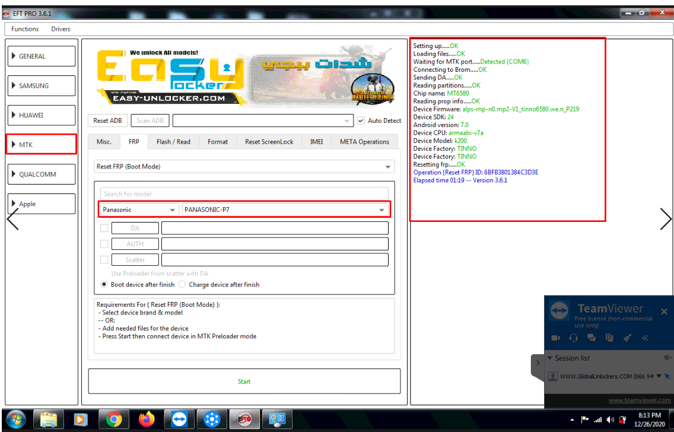Open the Functions menu
The image size is (674, 432).
(x=25, y=29)
